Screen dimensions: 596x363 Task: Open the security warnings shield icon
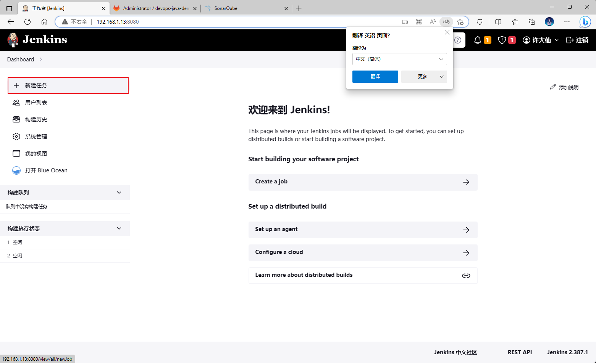point(502,40)
